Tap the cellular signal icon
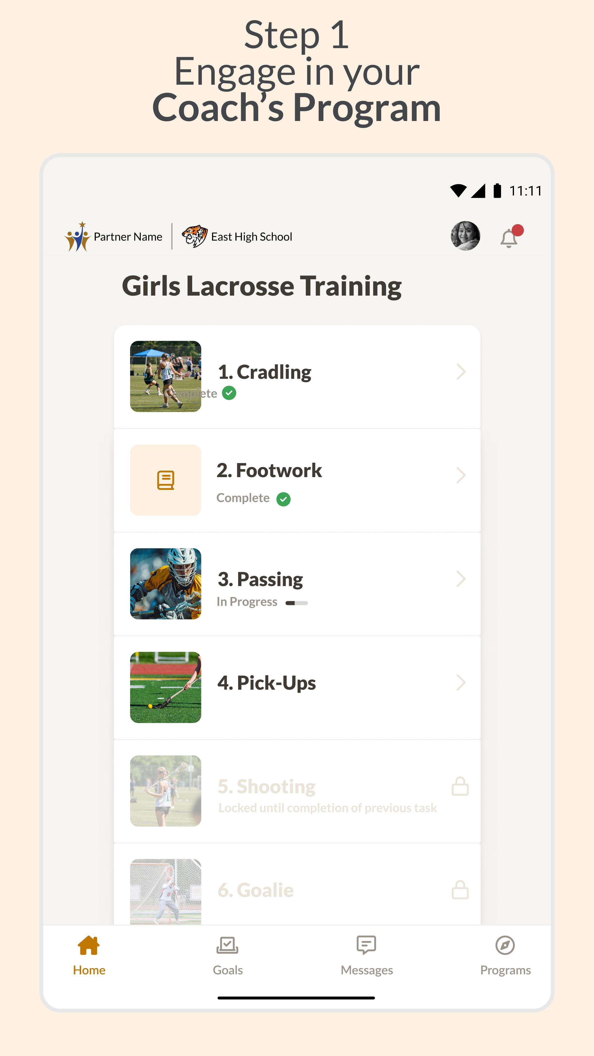Viewport: 594px width, 1056px height. pyautogui.click(x=478, y=191)
